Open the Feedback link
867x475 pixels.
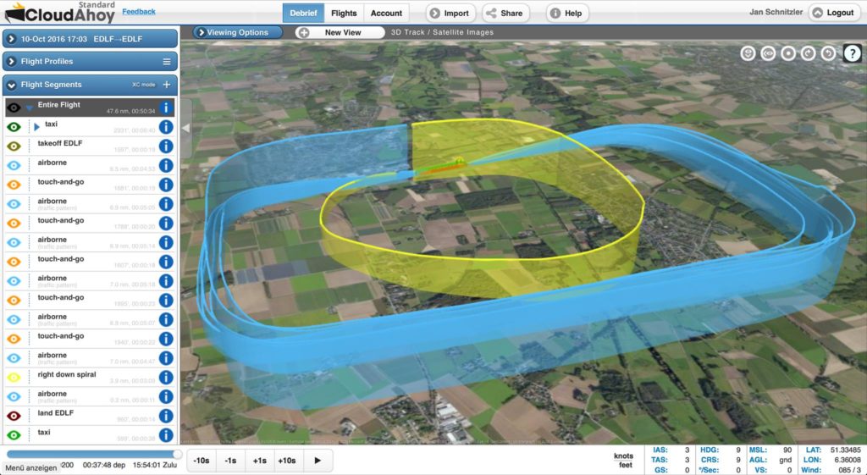click(139, 12)
